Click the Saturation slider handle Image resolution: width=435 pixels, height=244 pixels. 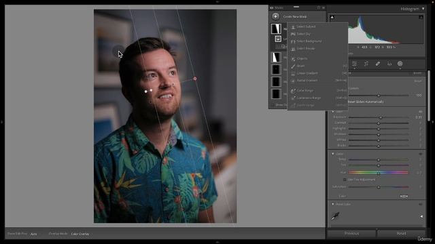click(379, 187)
